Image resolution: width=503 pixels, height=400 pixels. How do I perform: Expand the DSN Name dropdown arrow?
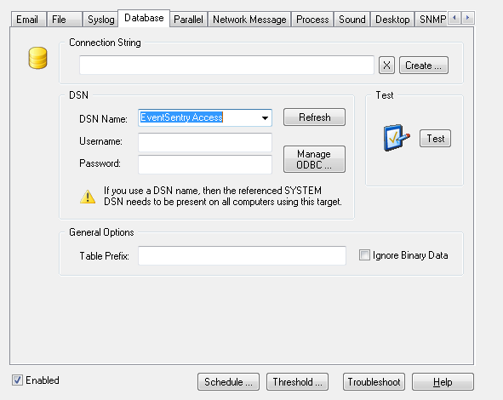(265, 117)
